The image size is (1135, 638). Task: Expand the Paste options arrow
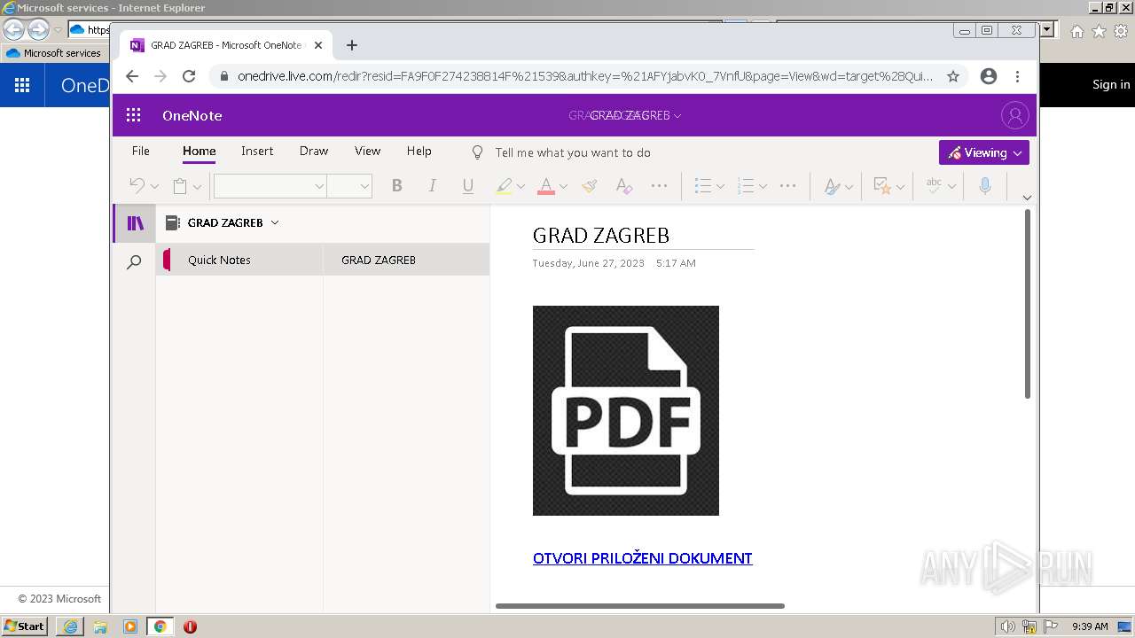pyautogui.click(x=197, y=186)
